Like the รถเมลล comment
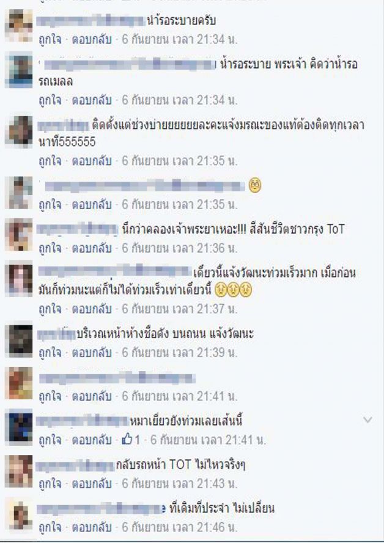The width and height of the screenshot is (384, 543). pyautogui.click(x=50, y=100)
